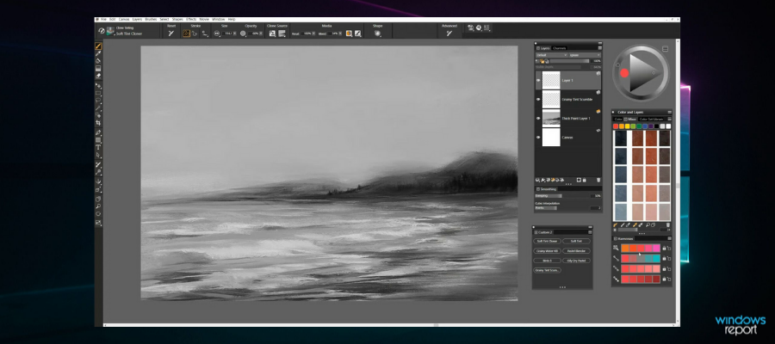The width and height of the screenshot is (775, 344).
Task: Open the Advanced brush controls icon
Action: pos(449,34)
